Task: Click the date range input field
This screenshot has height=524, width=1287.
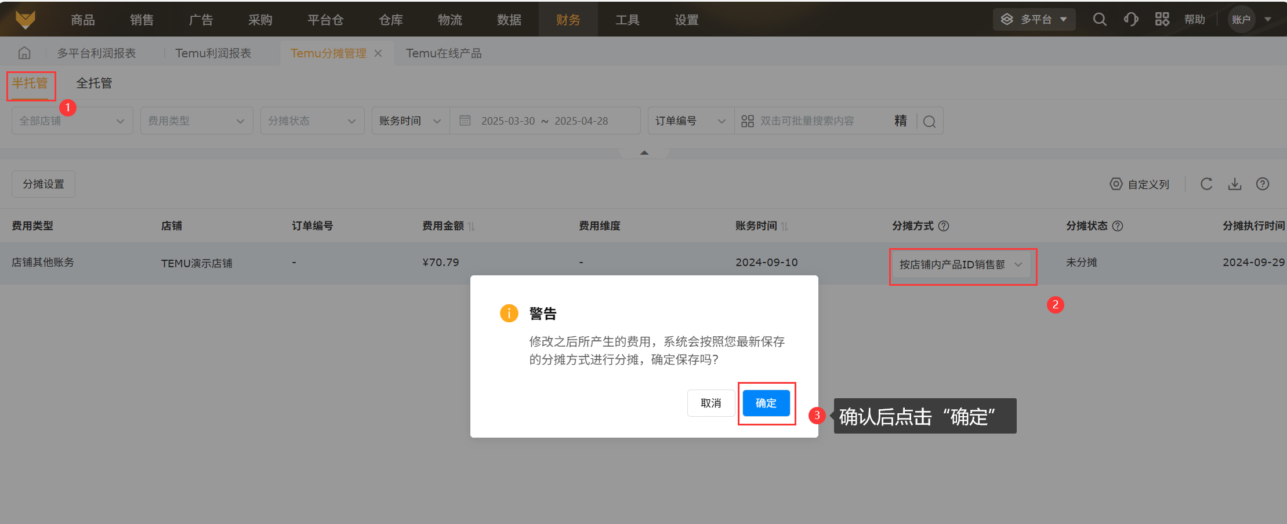Action: (x=545, y=121)
